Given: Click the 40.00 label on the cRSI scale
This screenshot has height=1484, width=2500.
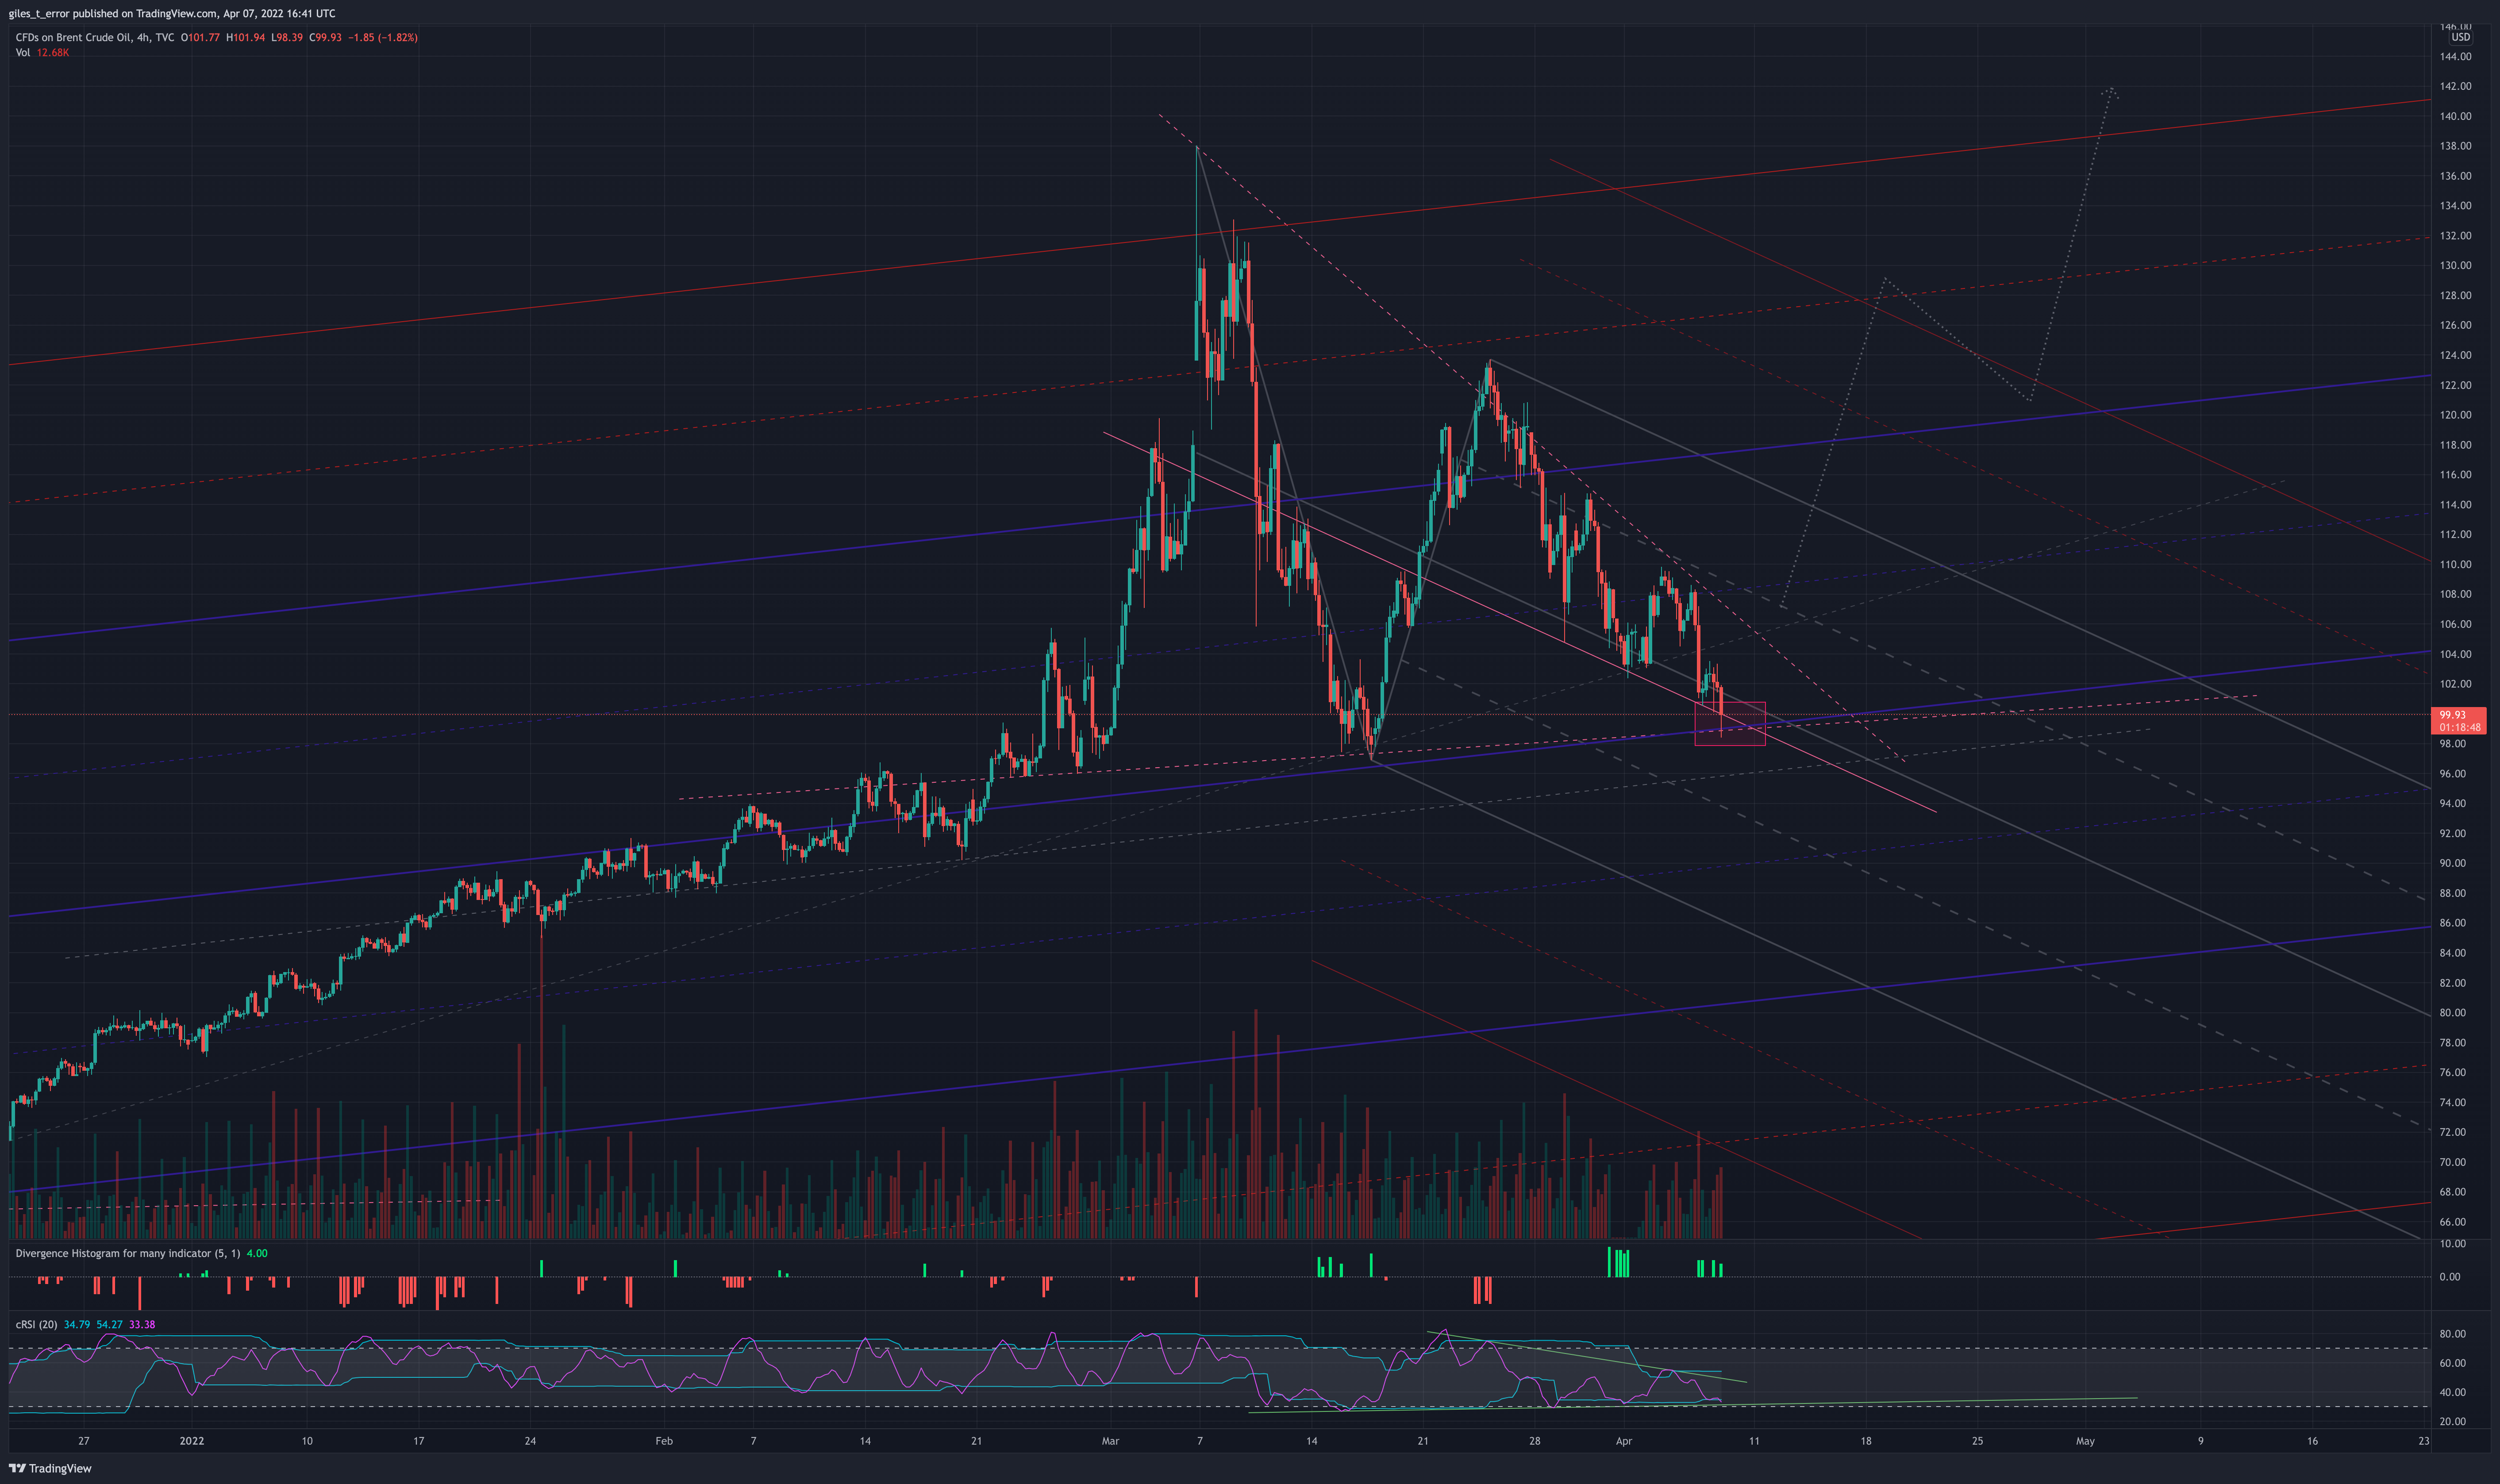Looking at the screenshot, I should click(x=2452, y=1392).
